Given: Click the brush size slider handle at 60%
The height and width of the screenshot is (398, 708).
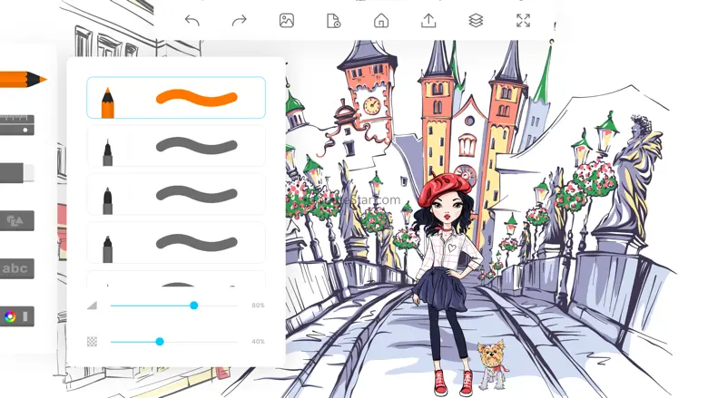Looking at the screenshot, I should tap(194, 306).
